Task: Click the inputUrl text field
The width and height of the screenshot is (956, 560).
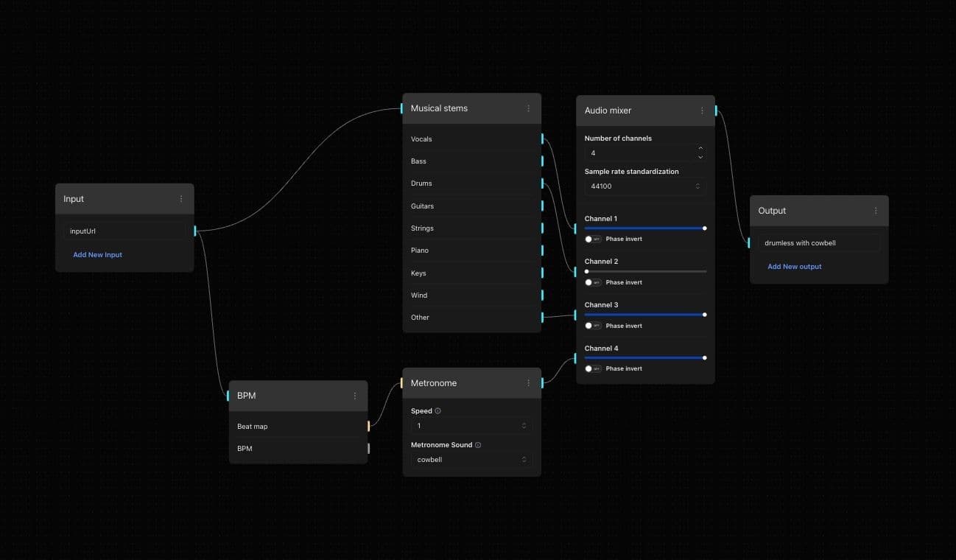Action: (x=124, y=231)
